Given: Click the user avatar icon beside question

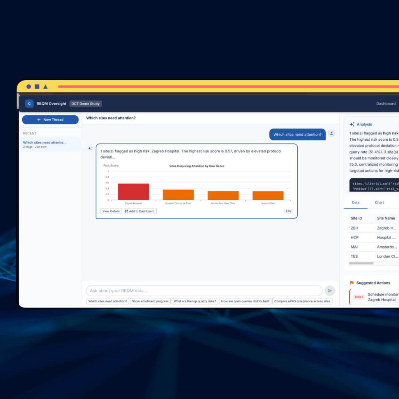Looking at the screenshot, I should point(332,134).
